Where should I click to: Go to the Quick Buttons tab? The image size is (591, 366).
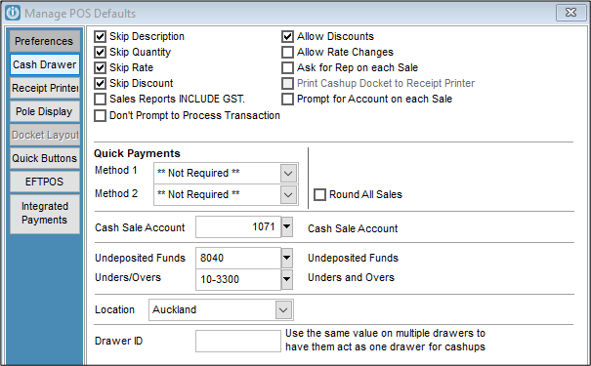pyautogui.click(x=45, y=158)
